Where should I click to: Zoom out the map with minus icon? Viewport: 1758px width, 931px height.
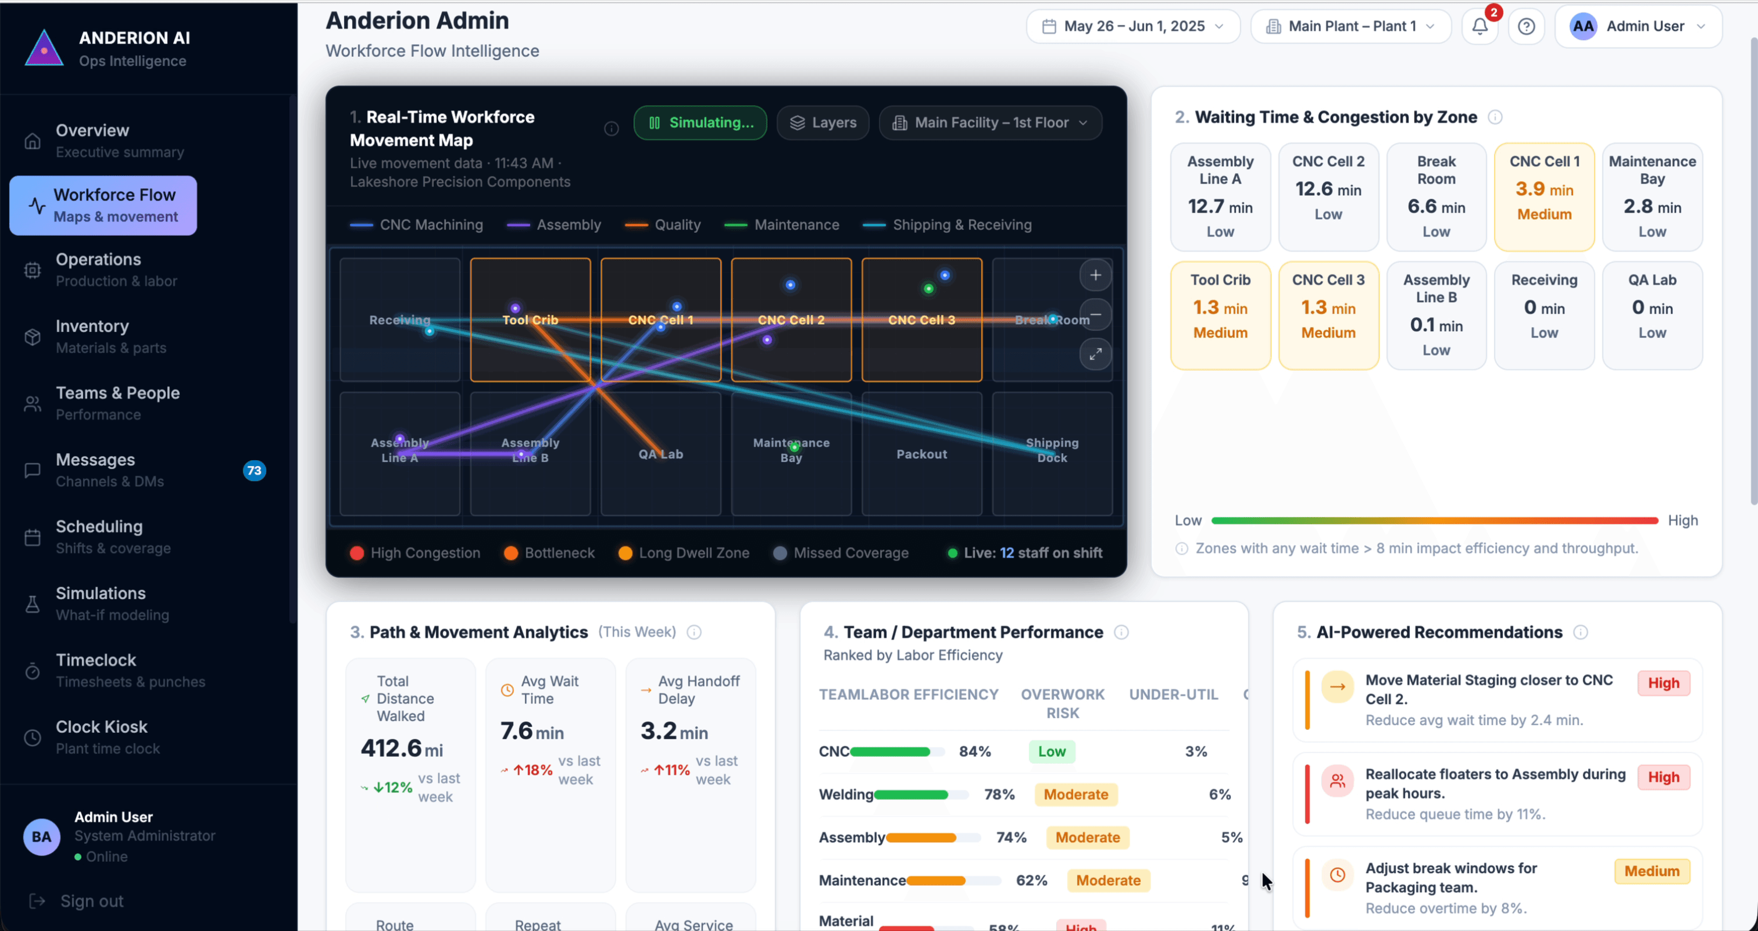1095,314
